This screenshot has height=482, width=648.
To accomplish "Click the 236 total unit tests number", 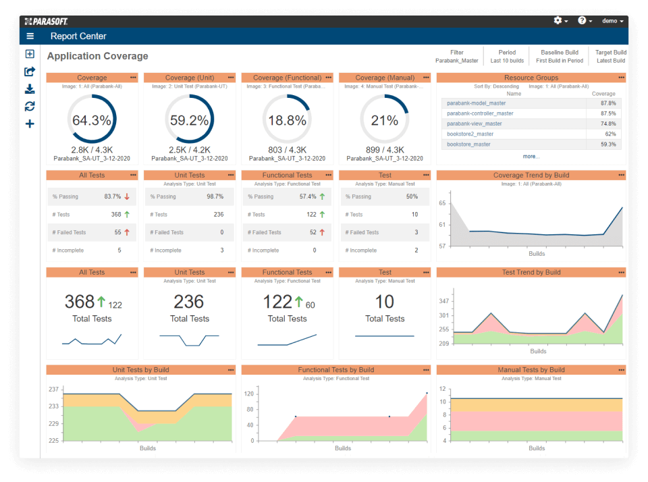I will pyautogui.click(x=189, y=302).
